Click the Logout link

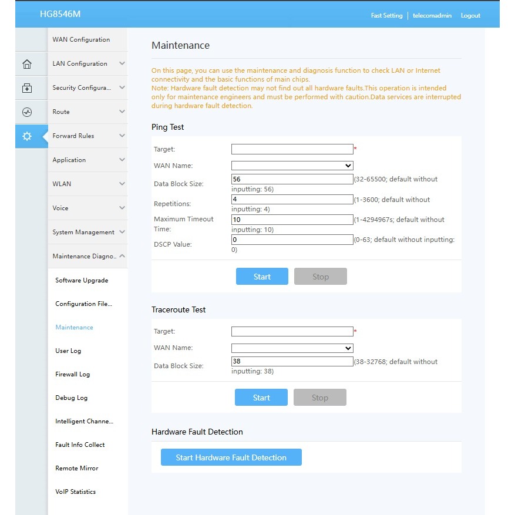pyautogui.click(x=470, y=15)
